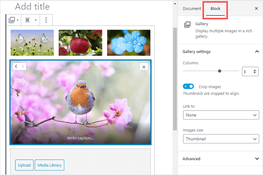This screenshot has height=175, width=263.
Task: Remove the bird image with X button
Action: 144,67
